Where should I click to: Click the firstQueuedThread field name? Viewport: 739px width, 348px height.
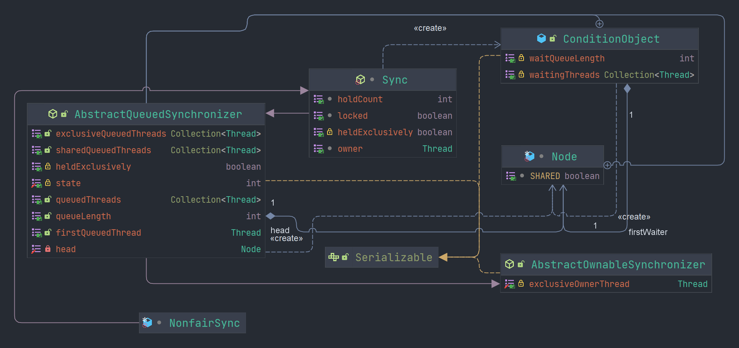point(98,233)
